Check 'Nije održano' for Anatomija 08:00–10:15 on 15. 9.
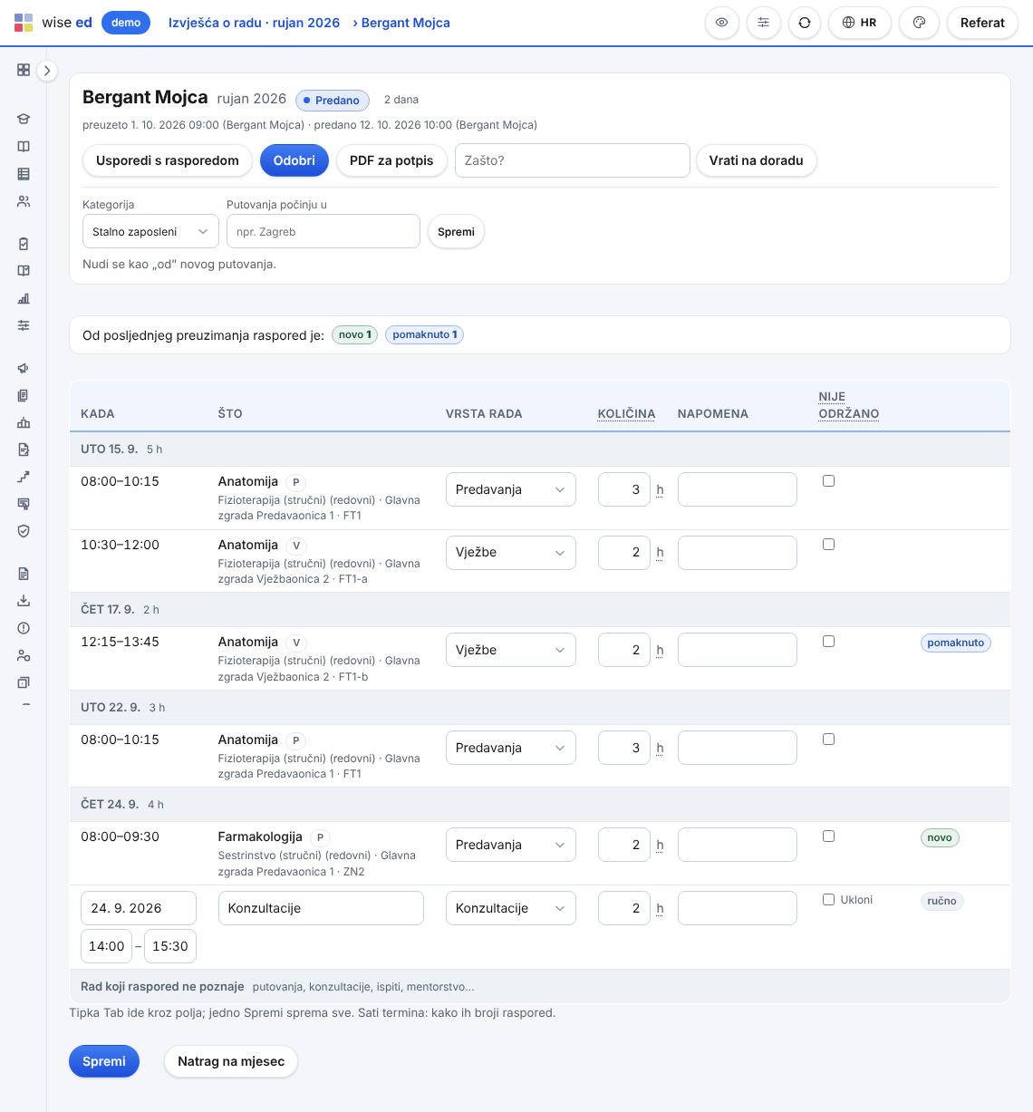Screen dimensions: 1033x1112 [x=828, y=481]
